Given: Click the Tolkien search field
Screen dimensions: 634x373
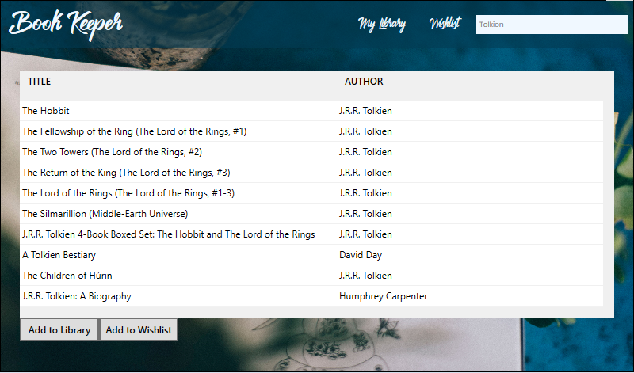Looking at the screenshot, I should 551,25.
